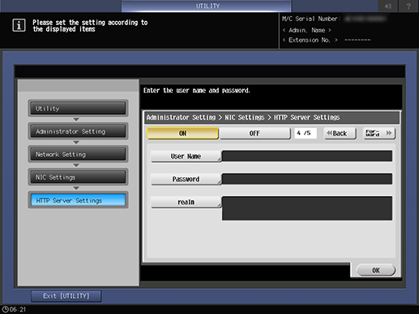Click the breadcrumb 'Administrator Setting > NIC Settings' text
The width and height of the screenshot is (419, 314).
pyautogui.click(x=205, y=117)
